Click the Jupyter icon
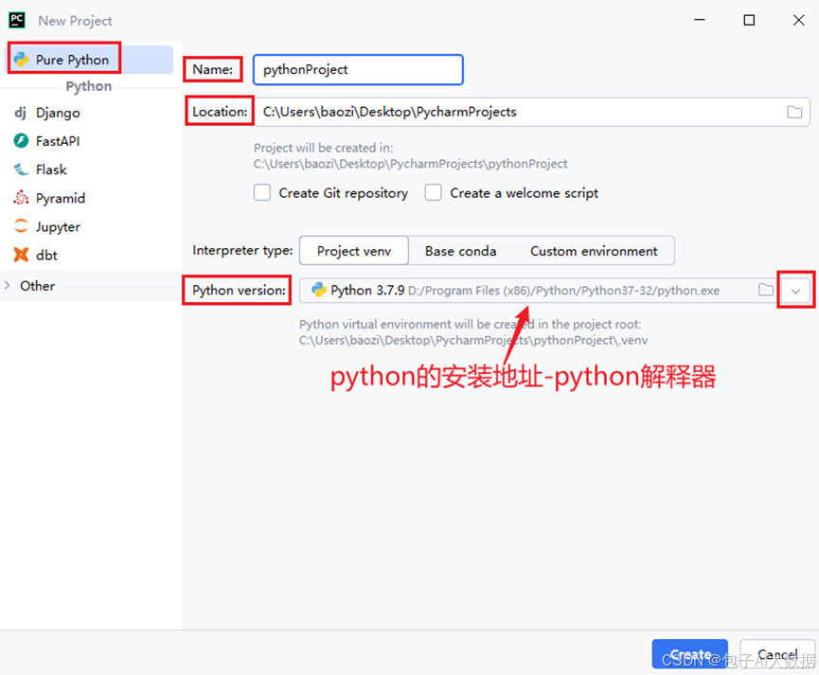 pos(21,226)
